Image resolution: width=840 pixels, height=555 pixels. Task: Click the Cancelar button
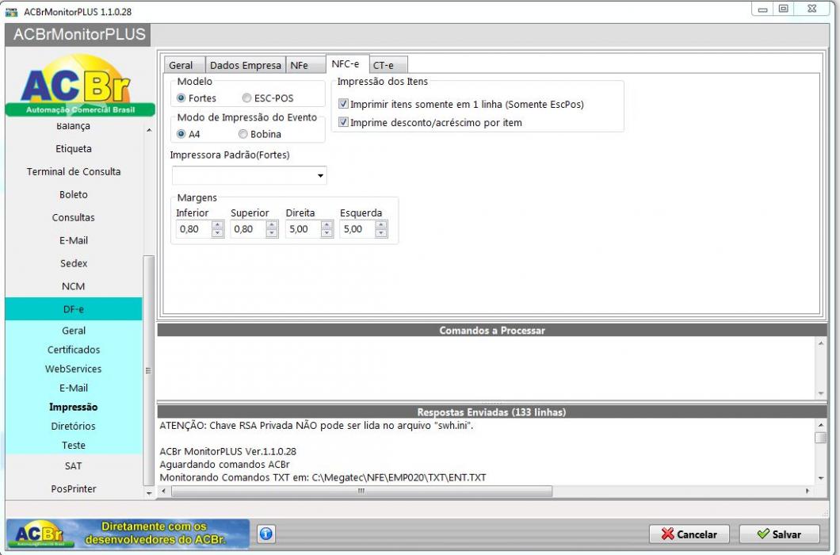click(x=689, y=534)
